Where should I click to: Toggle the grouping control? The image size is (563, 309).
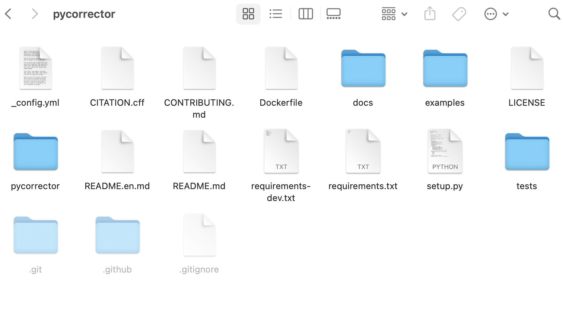click(389, 13)
